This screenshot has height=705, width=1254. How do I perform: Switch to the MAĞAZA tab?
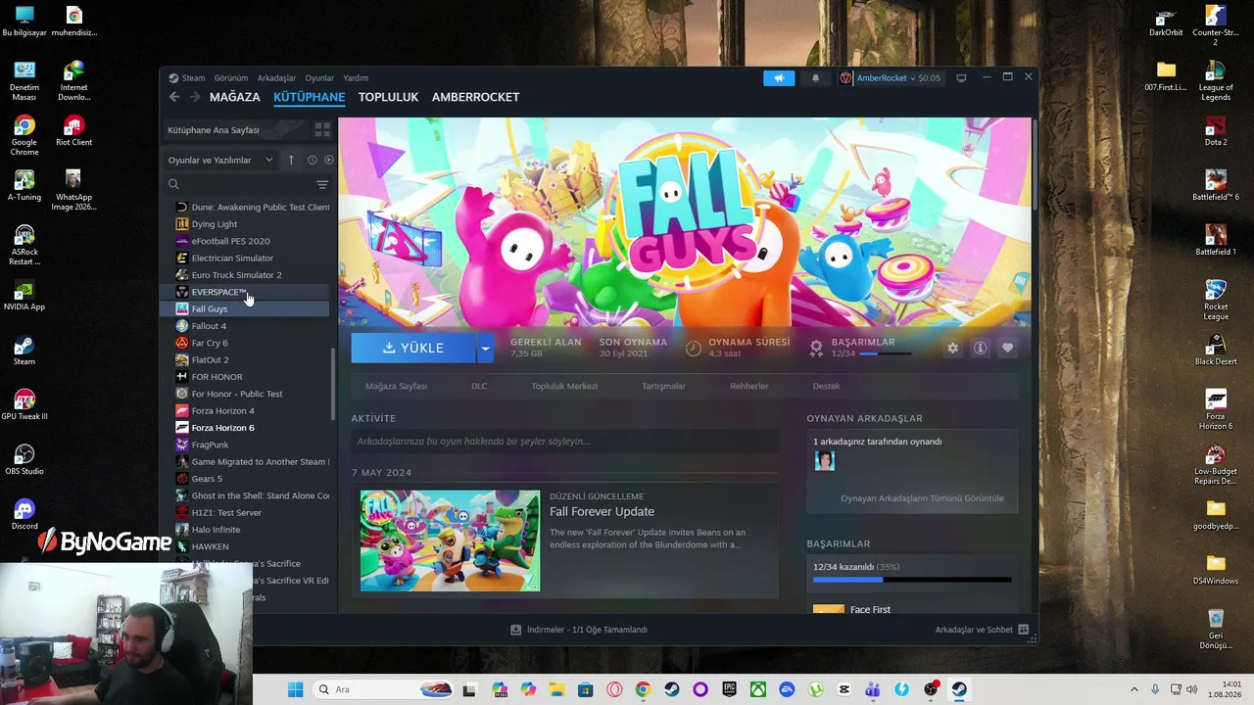pos(235,97)
